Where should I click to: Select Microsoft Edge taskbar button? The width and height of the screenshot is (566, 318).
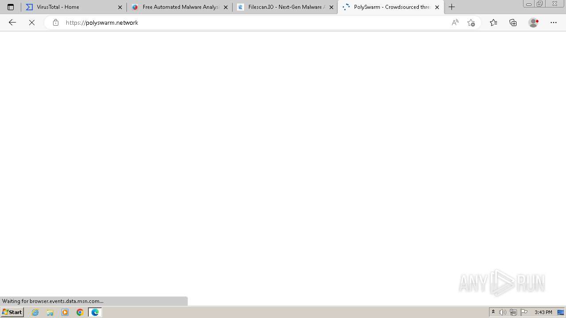point(95,312)
